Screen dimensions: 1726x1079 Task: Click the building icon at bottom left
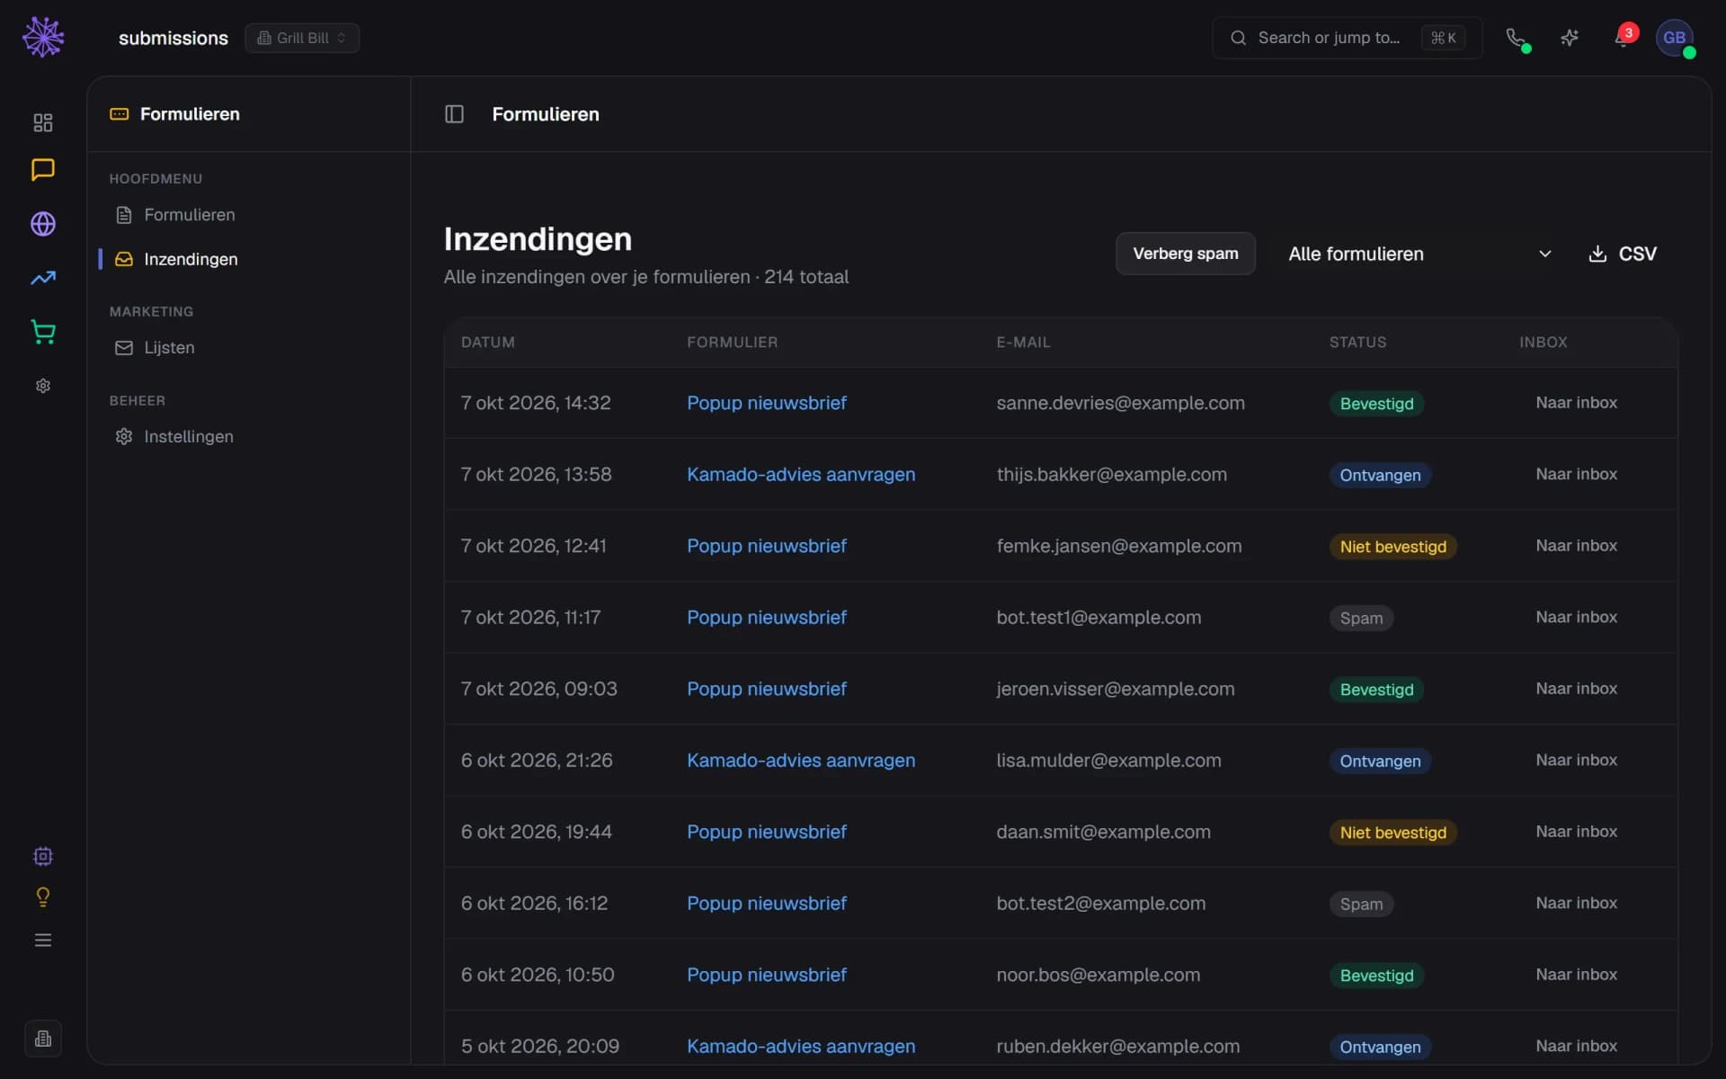coord(43,1039)
